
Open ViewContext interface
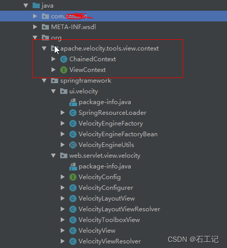87,70
